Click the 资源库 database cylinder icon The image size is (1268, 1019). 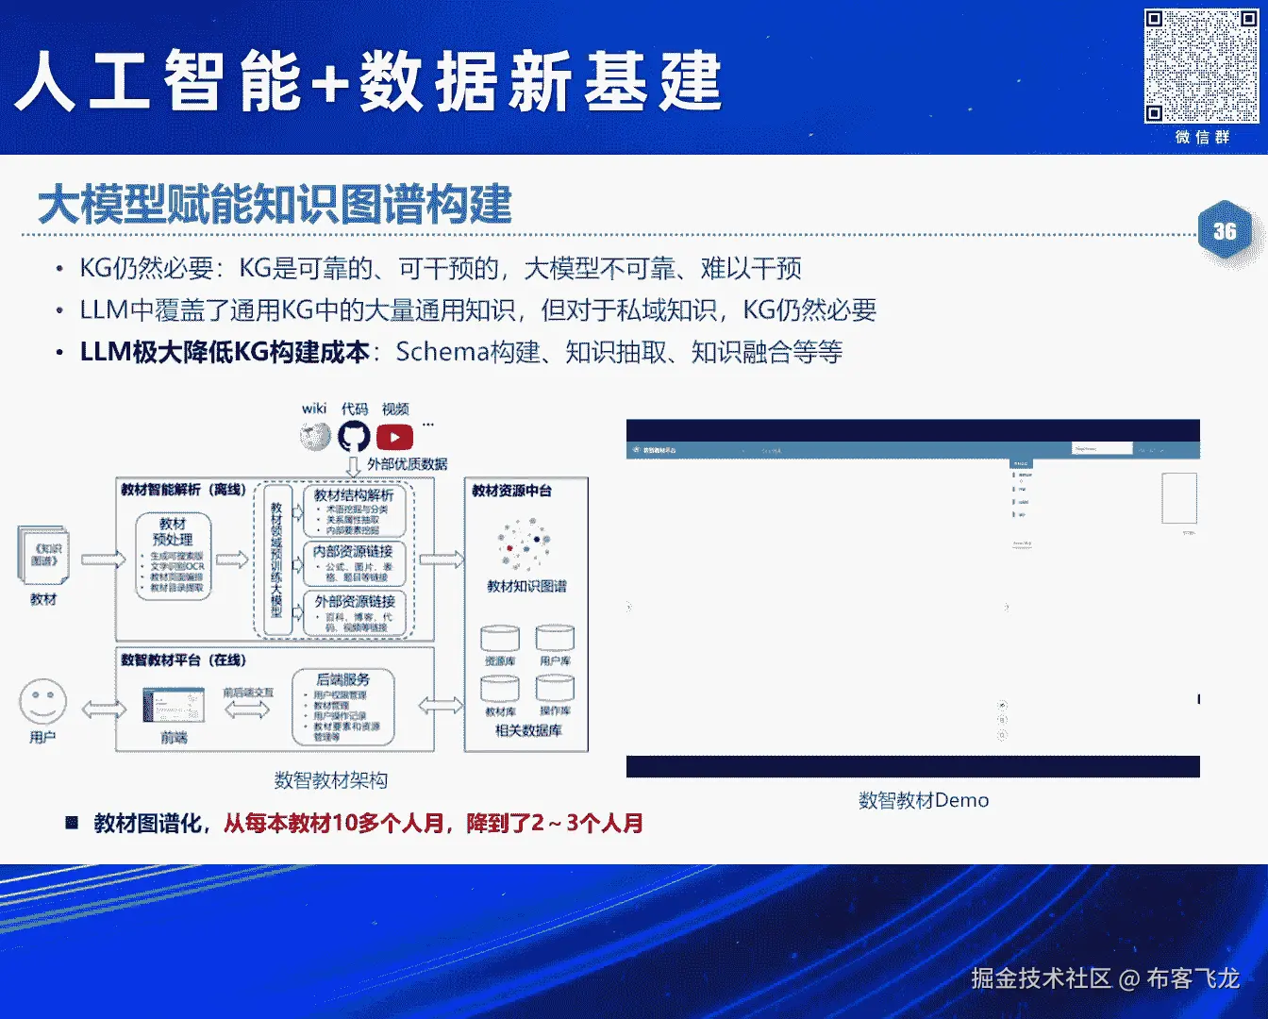tap(500, 639)
